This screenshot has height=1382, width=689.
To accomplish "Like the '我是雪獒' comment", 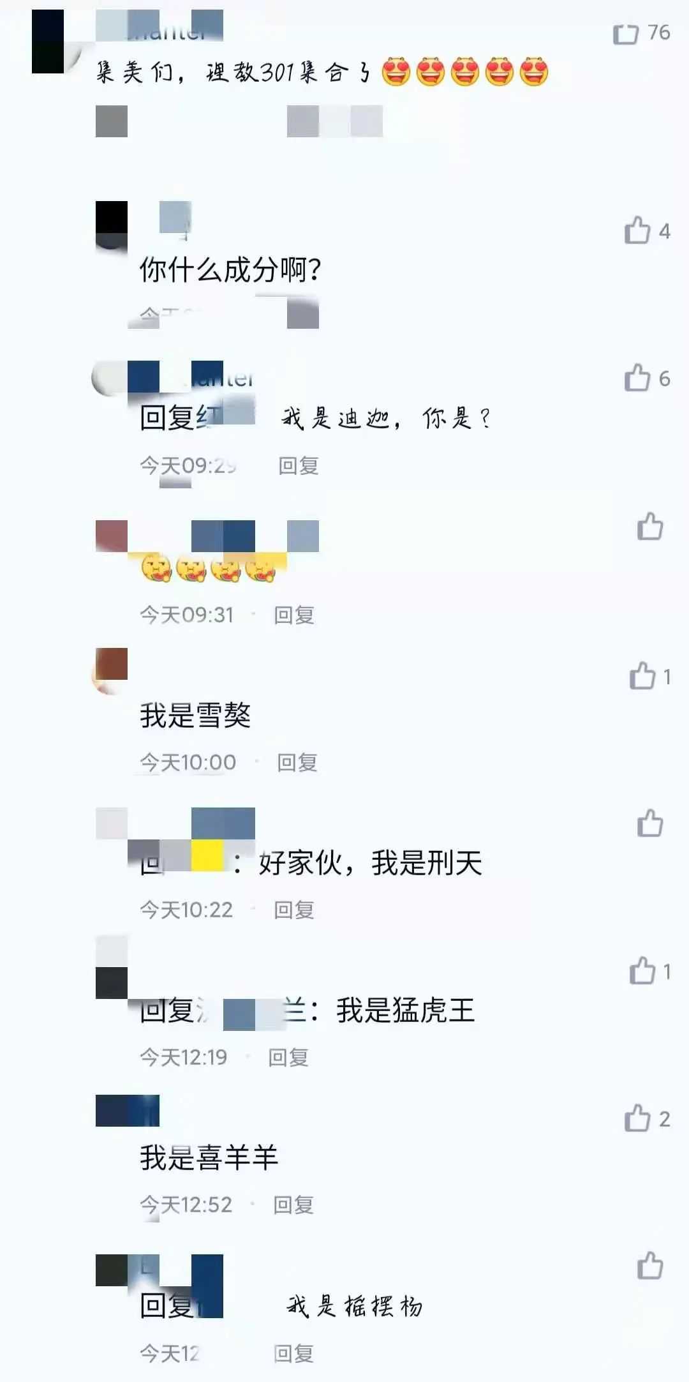I will tap(642, 676).
